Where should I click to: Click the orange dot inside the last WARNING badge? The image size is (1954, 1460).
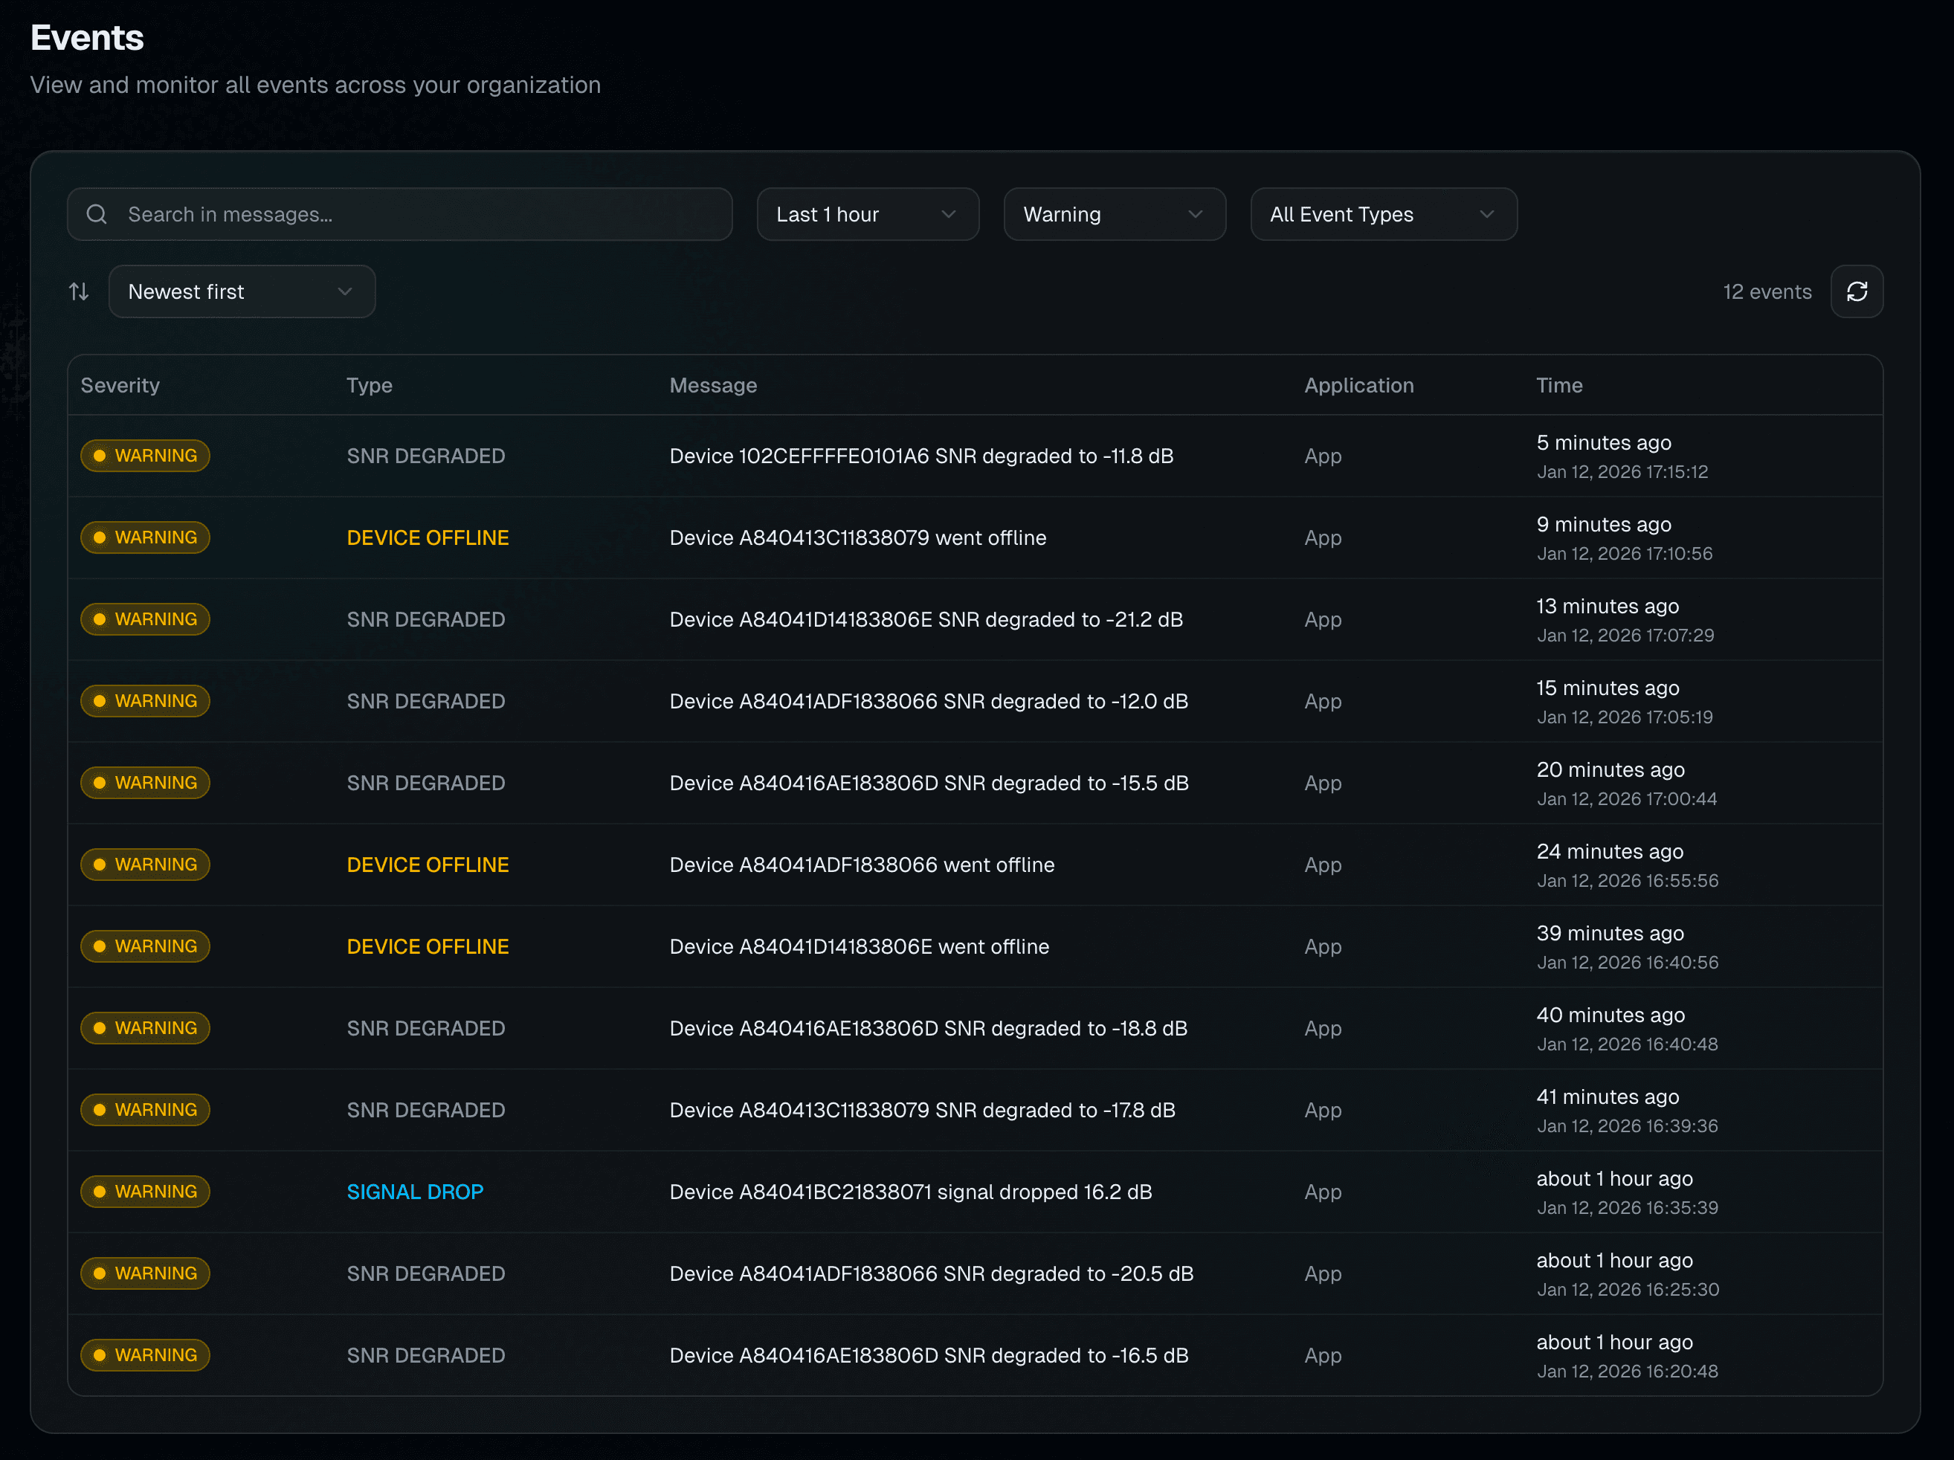(100, 1355)
